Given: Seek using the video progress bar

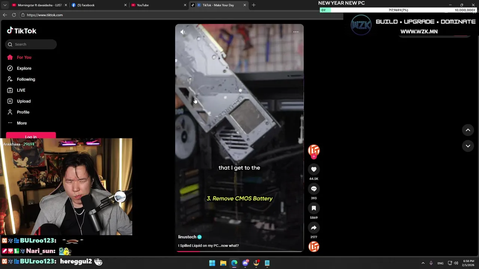Looking at the screenshot, I should pyautogui.click(x=239, y=251).
